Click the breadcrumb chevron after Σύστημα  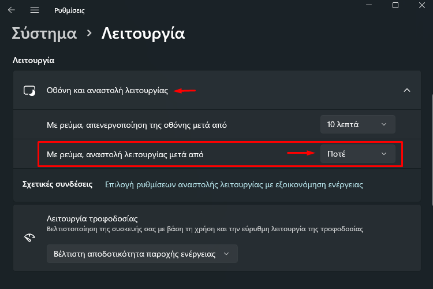89,34
